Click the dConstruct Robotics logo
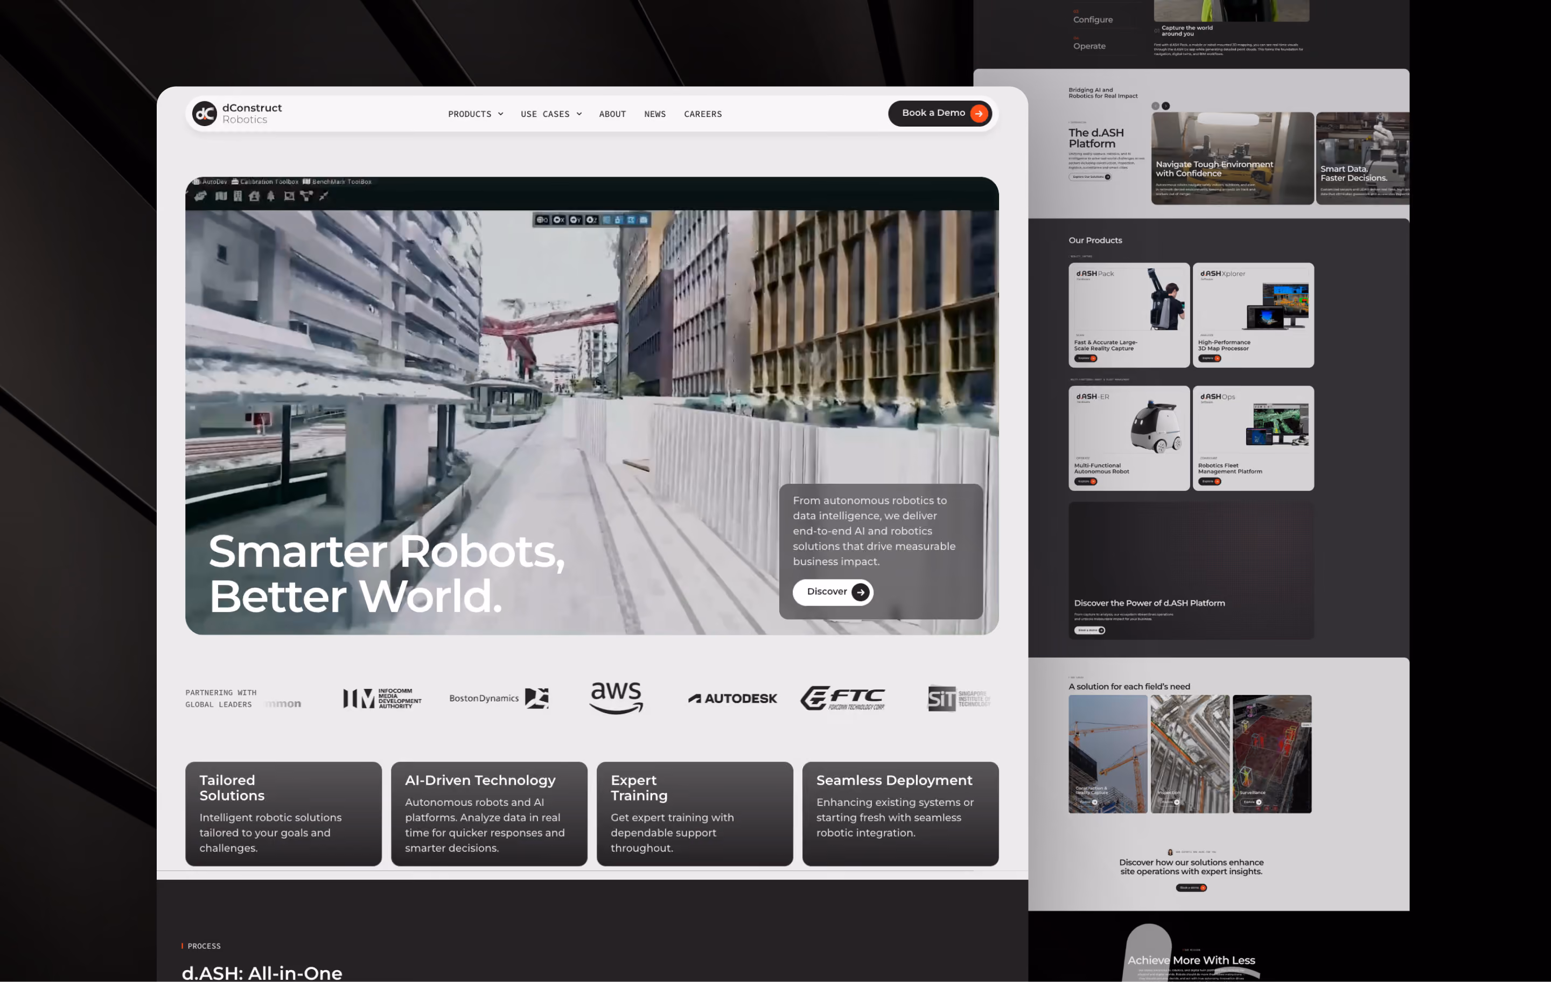The width and height of the screenshot is (1551, 982). 237,114
